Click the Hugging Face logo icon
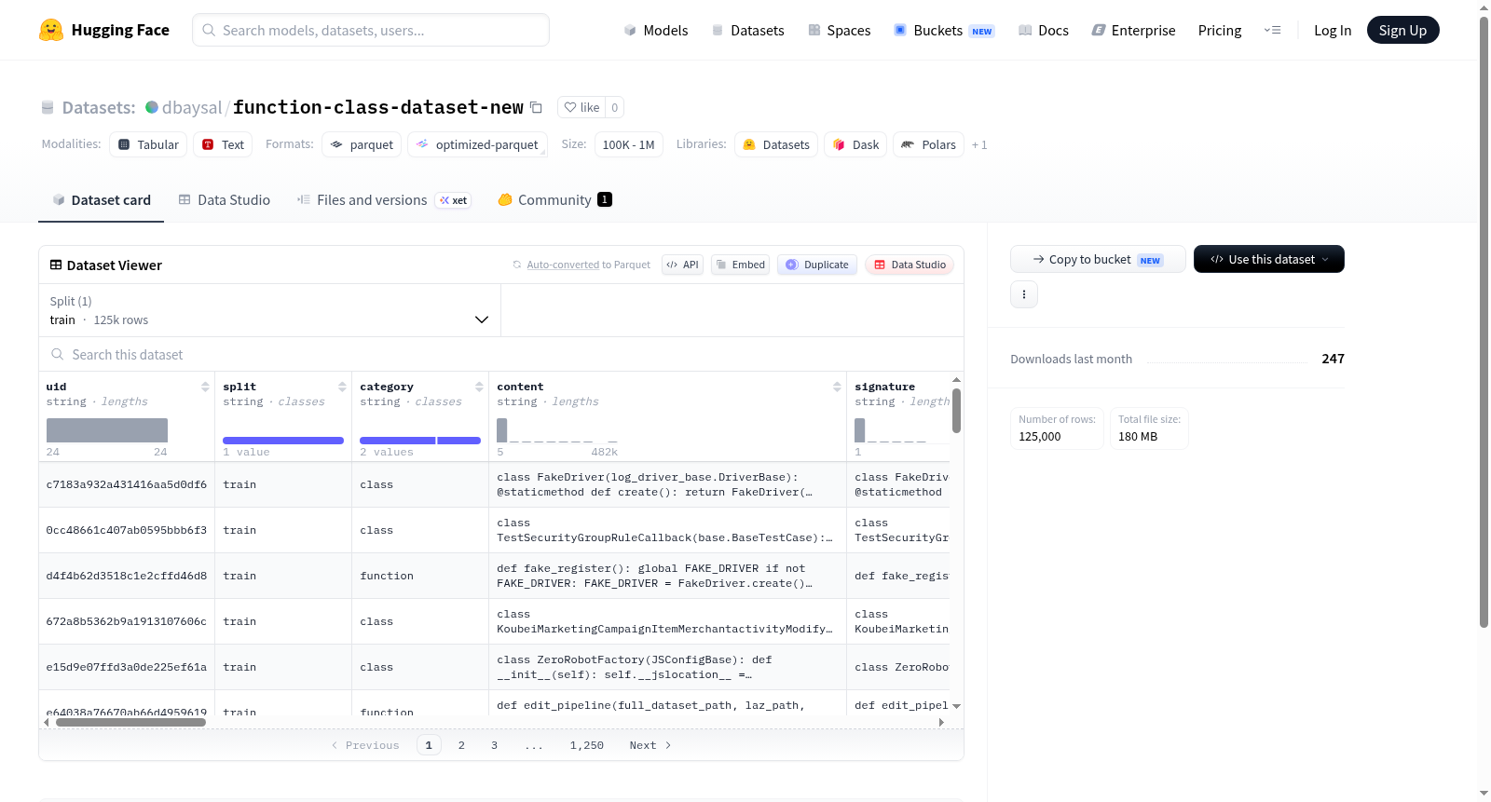The height and width of the screenshot is (802, 1491). pyautogui.click(x=51, y=30)
